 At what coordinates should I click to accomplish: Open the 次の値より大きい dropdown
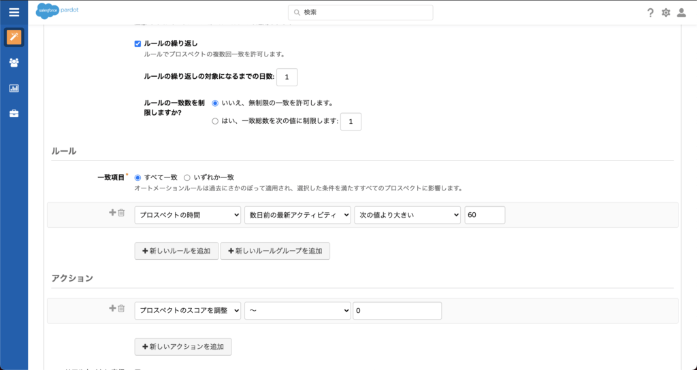pyautogui.click(x=407, y=215)
